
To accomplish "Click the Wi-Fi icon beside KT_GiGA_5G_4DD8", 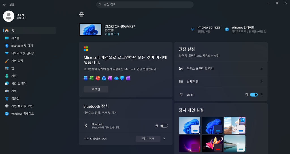I will point(193,29).
